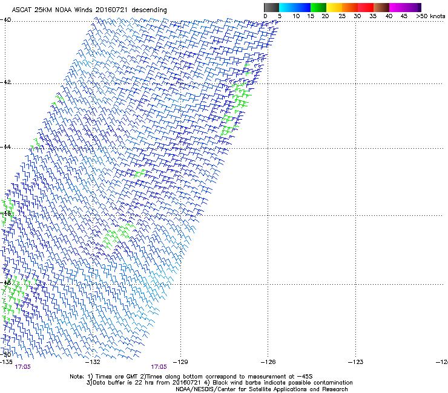448x393 pixels.
Task: Select the red 30-35 knots legend color
Action: [x=366, y=7]
